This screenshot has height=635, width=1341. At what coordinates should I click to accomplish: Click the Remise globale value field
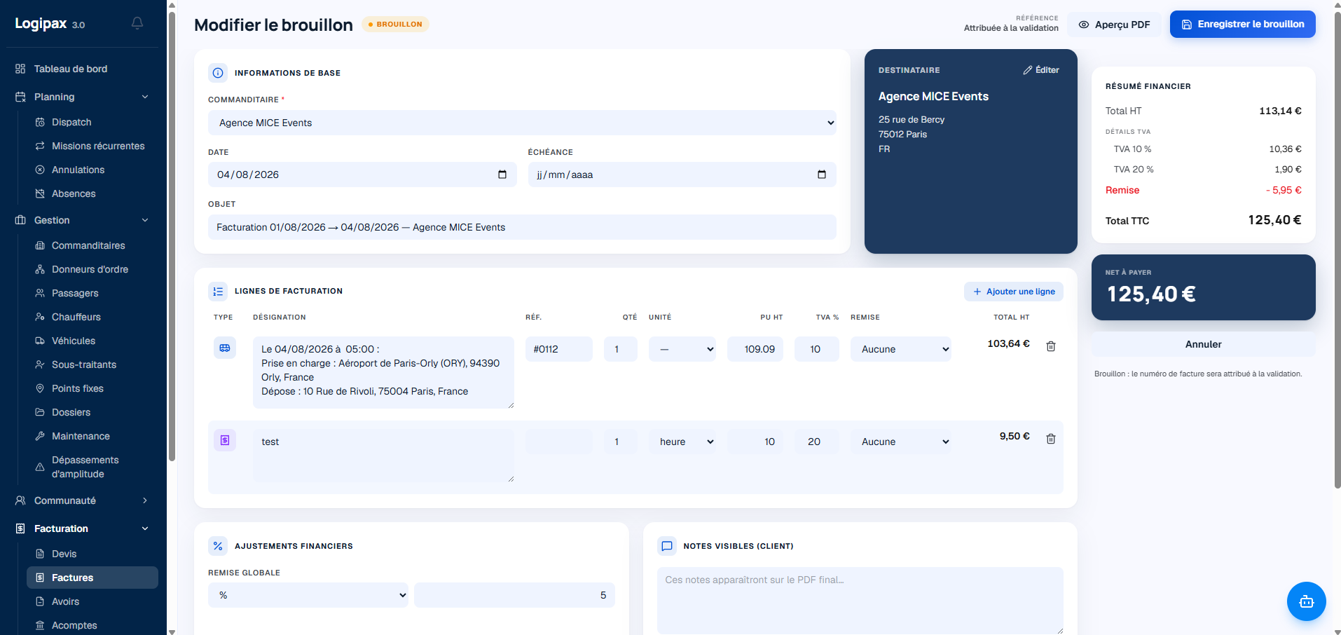514,595
